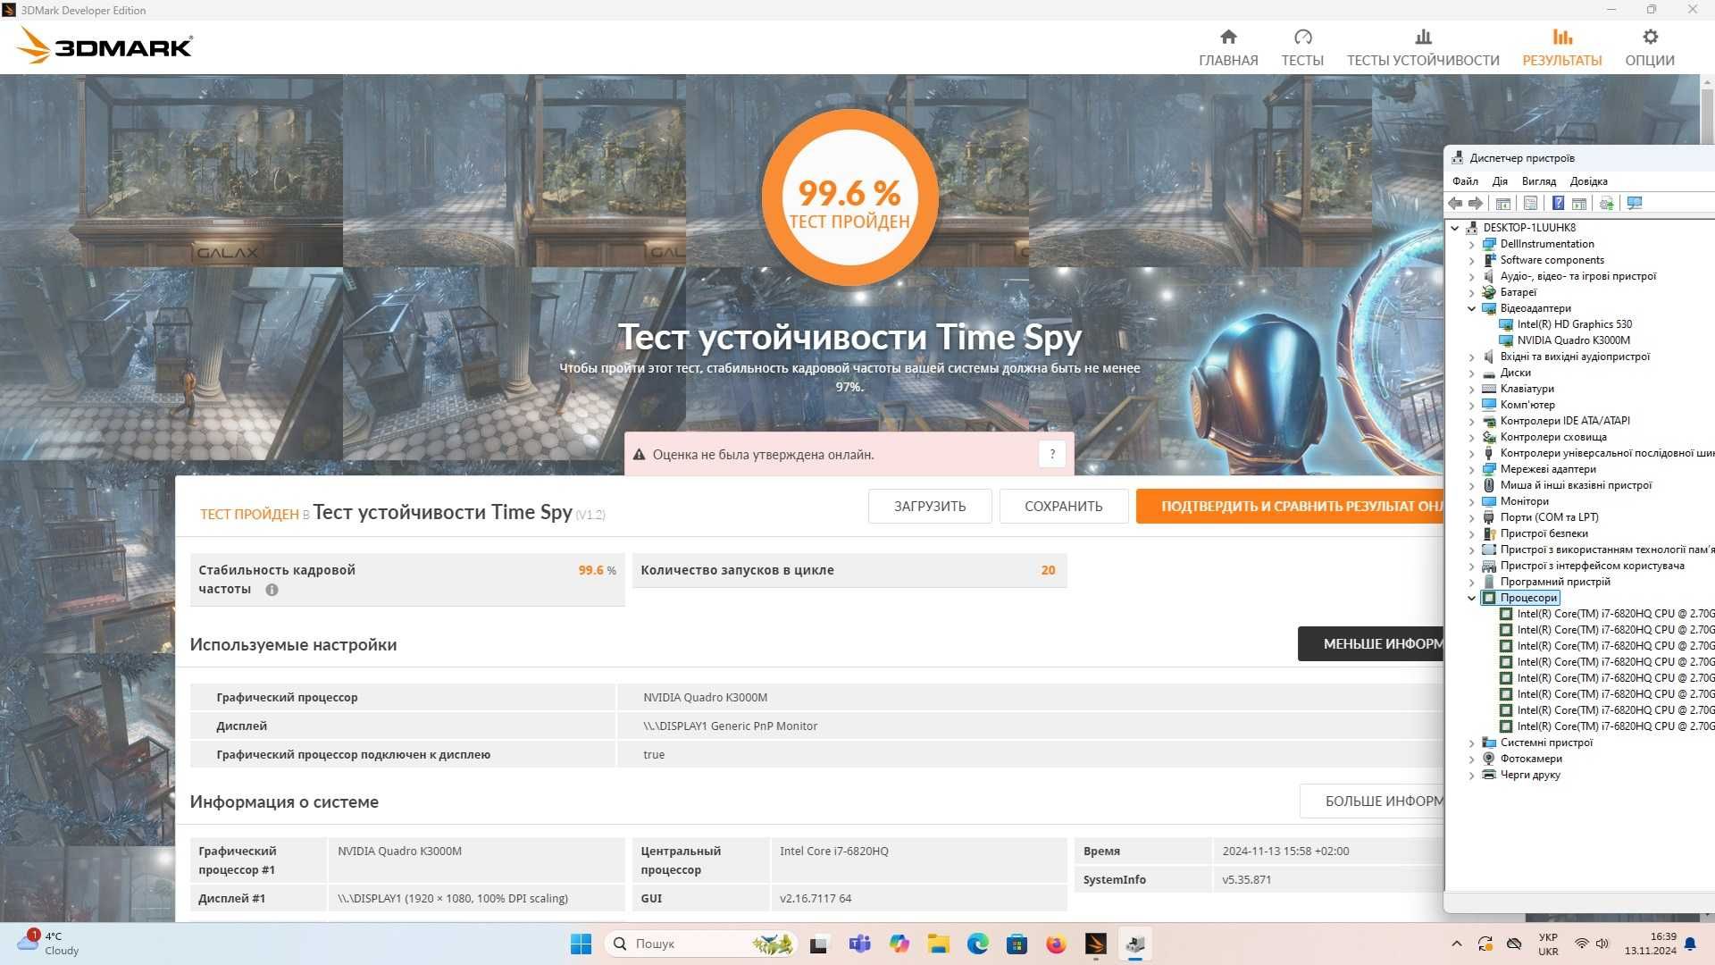The width and height of the screenshot is (1715, 965).
Task: Expand the Software components node
Action: coord(1472,260)
